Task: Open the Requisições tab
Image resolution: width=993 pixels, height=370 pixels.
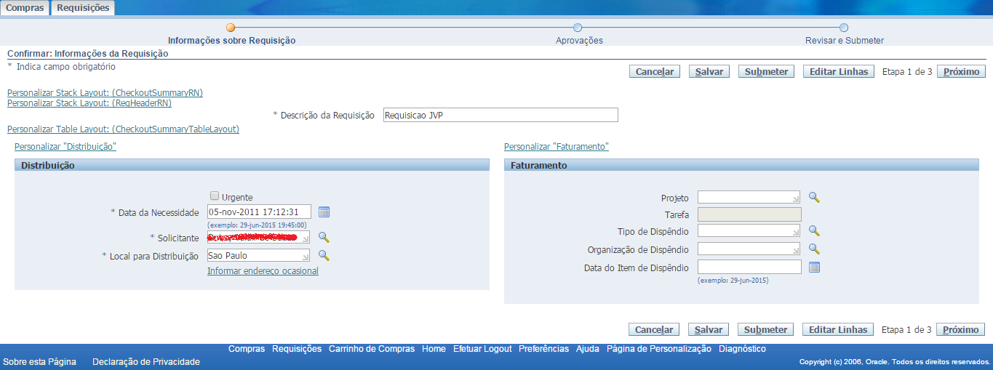Action: coord(83,7)
